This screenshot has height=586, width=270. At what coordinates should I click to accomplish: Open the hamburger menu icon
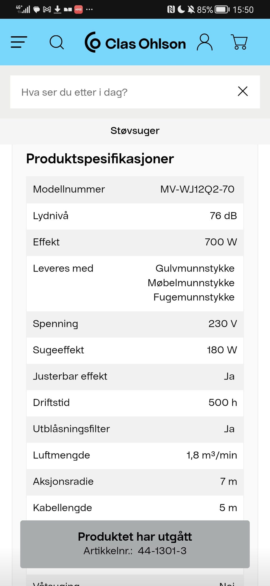(x=19, y=42)
